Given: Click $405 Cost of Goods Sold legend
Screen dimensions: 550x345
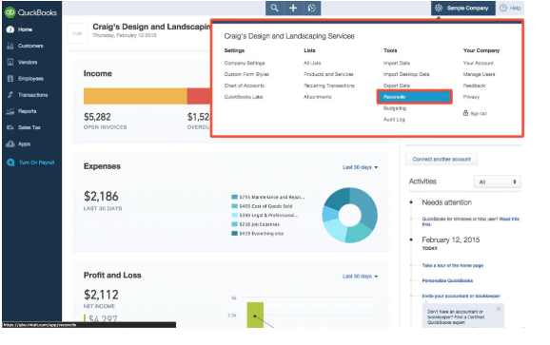Looking at the screenshot, I should (262, 206).
